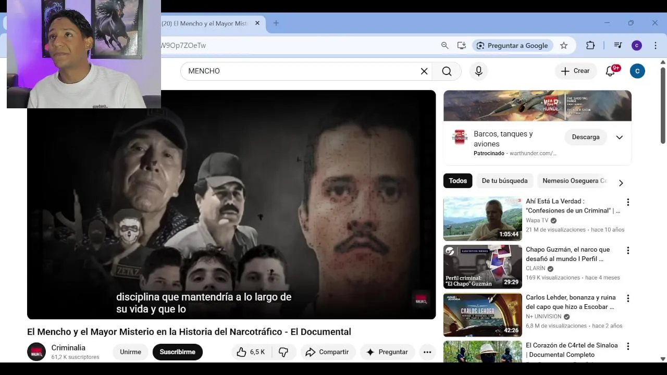
Task: Click the War Thunder ad banner
Action: [537, 106]
